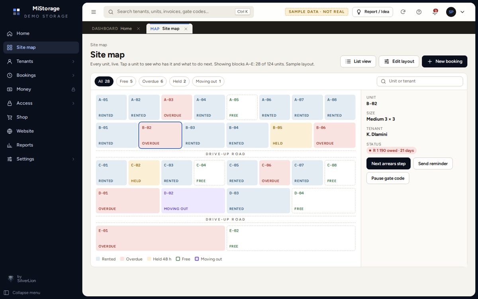Click the Home icon in sidebar
Screen dimensions: 478x299
click(10, 33)
